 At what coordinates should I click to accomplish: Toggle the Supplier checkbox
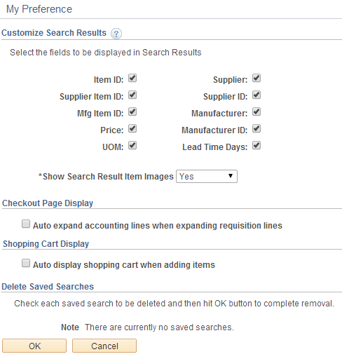click(x=256, y=79)
